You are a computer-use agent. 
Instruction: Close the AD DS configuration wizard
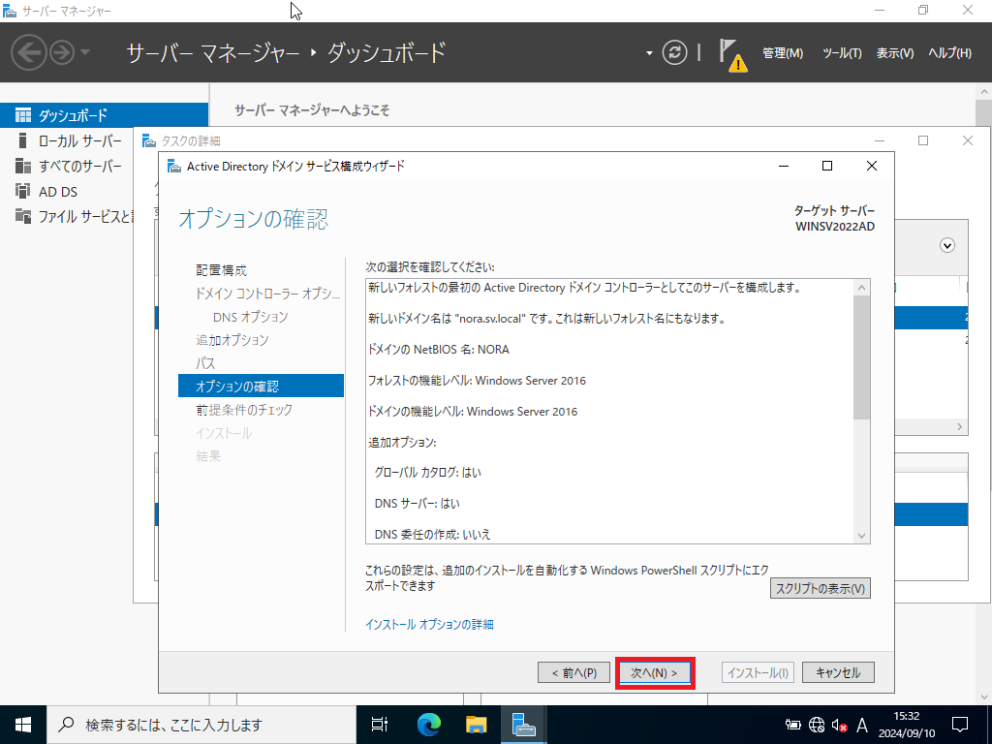872,166
